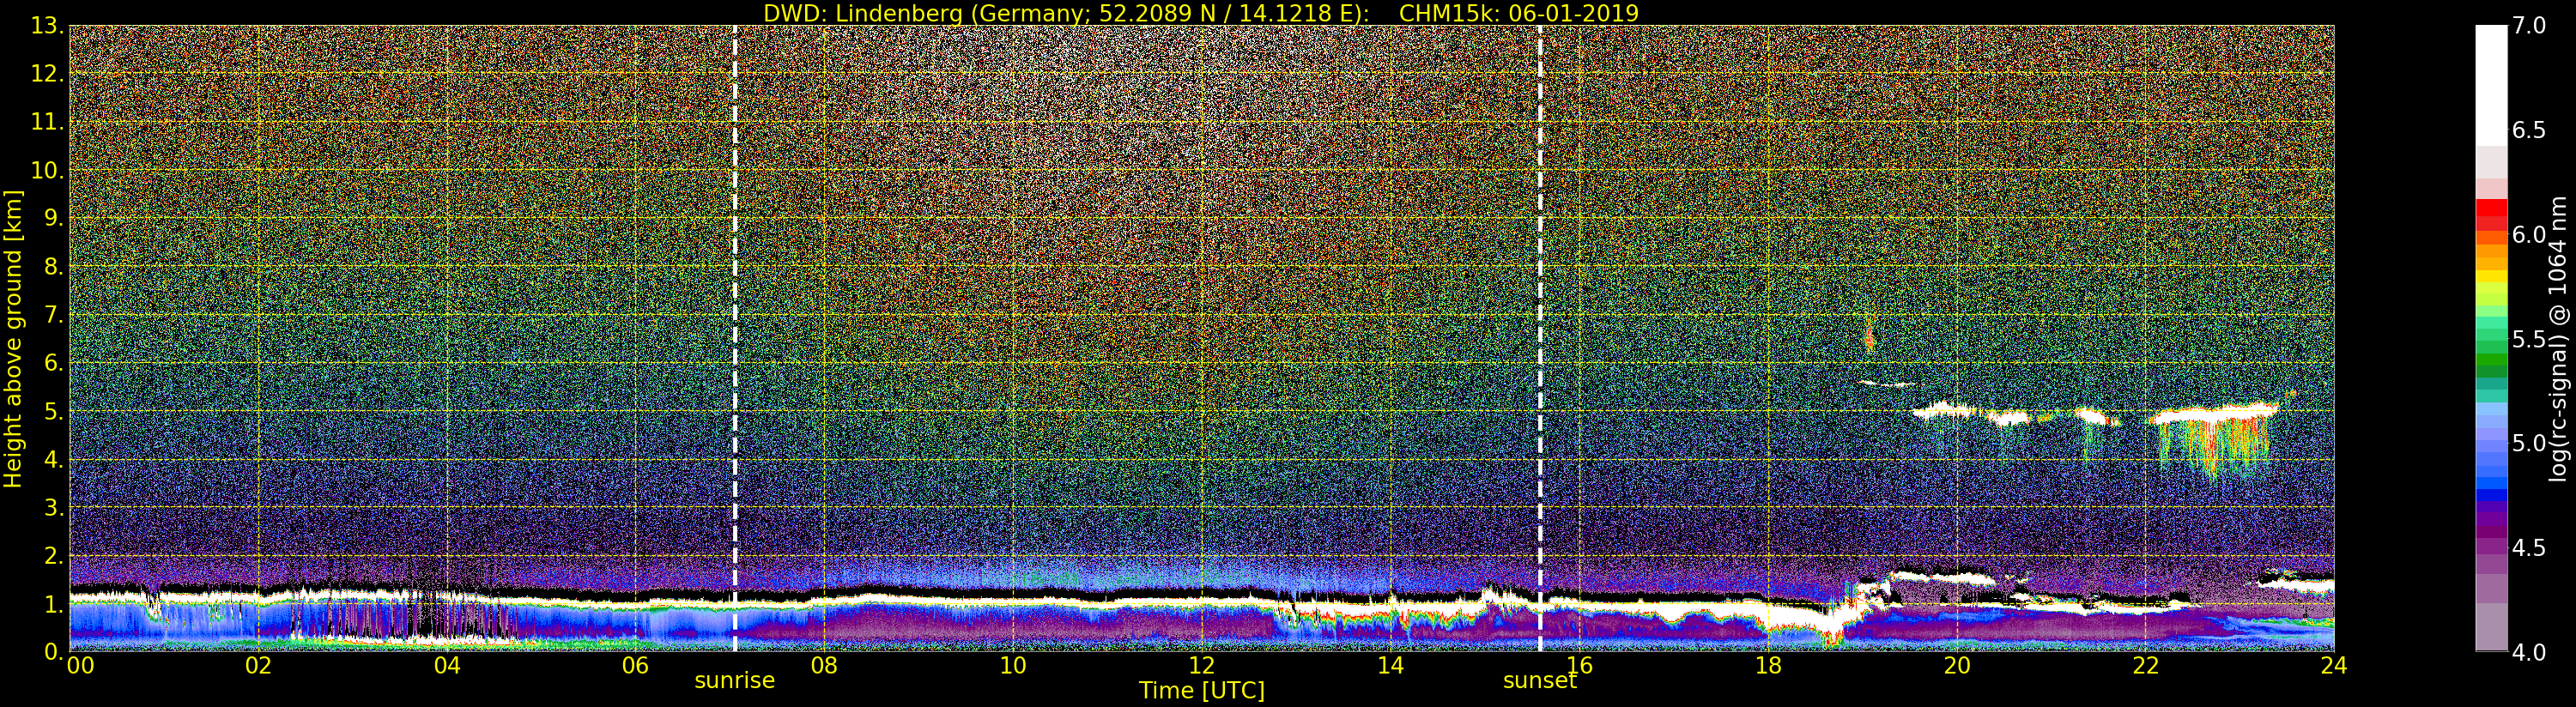2576x707 pixels.
Task: Click the 'Height above ground [km]' axis label
Action: (x=13, y=338)
